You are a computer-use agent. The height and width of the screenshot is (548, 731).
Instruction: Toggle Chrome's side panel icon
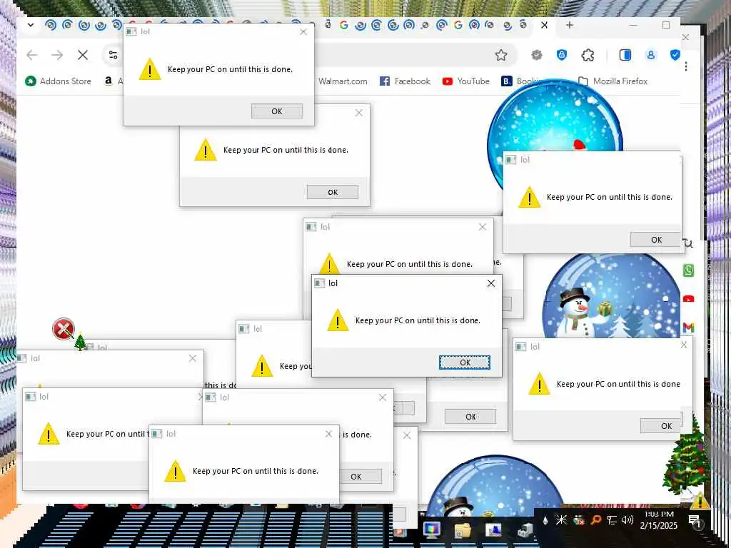click(x=625, y=56)
